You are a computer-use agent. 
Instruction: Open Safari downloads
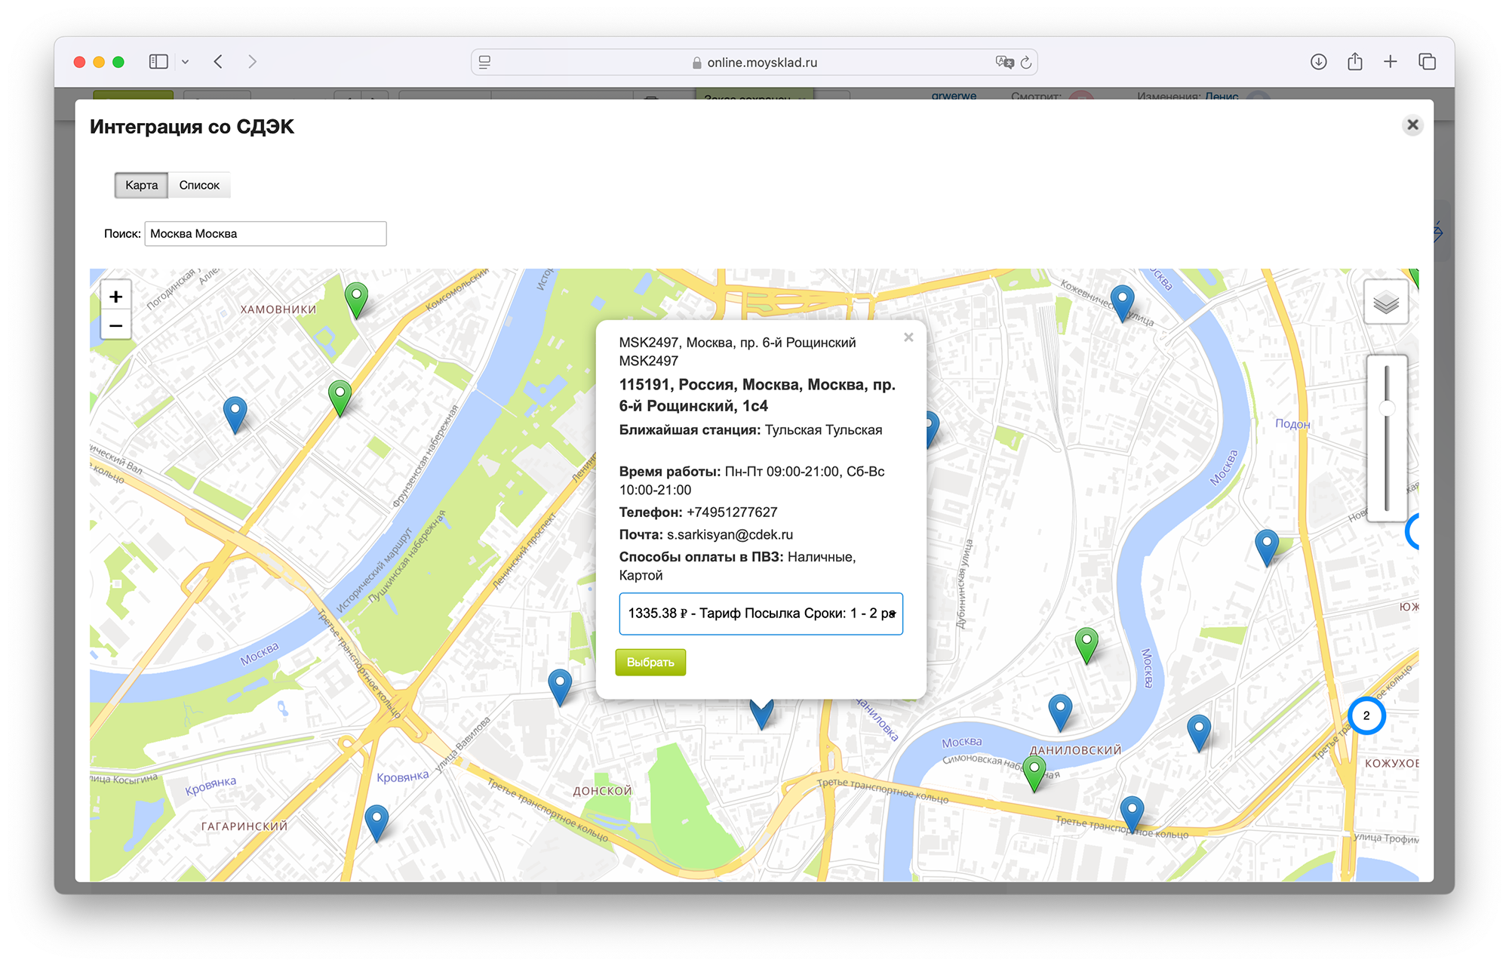pos(1318,62)
